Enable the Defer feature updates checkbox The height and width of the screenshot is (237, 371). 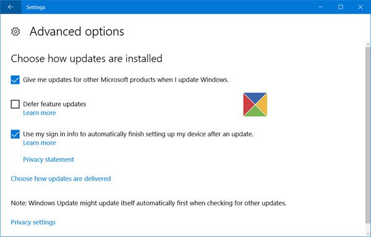pos(15,104)
